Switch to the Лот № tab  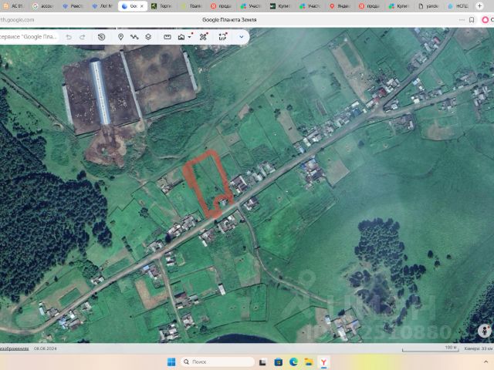point(103,6)
